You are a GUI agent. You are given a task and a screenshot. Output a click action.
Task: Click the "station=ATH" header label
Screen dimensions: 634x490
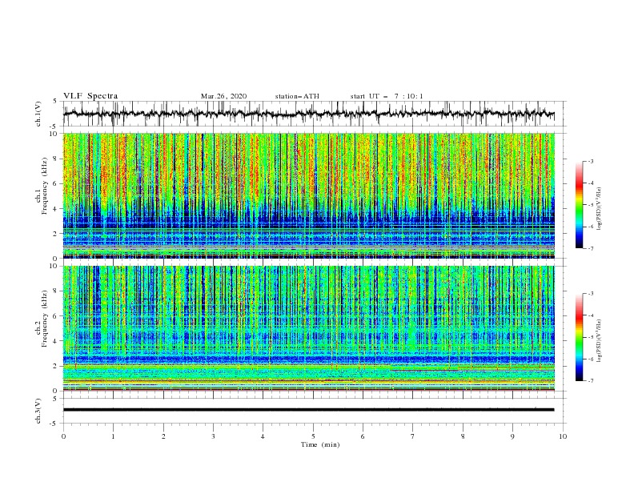pos(297,96)
